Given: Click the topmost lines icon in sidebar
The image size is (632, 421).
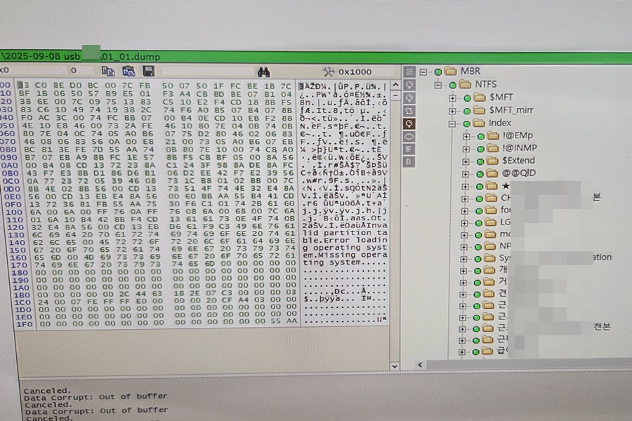Looking at the screenshot, I should (x=409, y=72).
